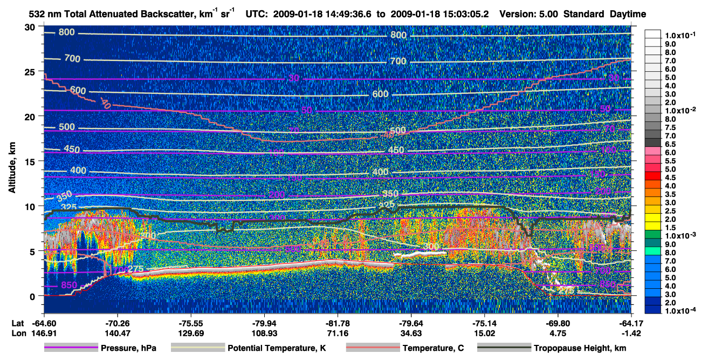Screen dimensions: 701x360
Task: Click longitude value '-1.42'
Action: (x=631, y=332)
